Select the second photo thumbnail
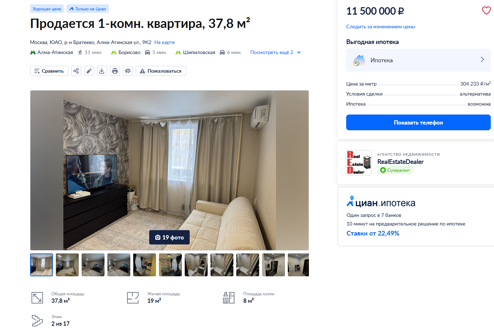 [x=67, y=265]
